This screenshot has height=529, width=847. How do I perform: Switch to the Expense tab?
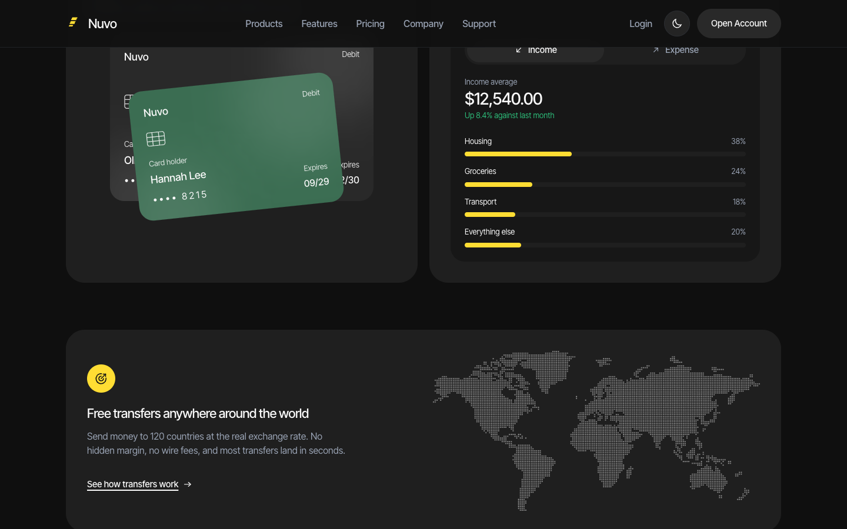pyautogui.click(x=675, y=52)
